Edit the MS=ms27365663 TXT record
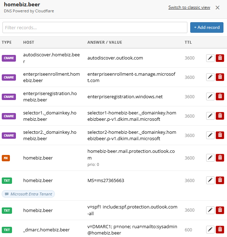Screen dimensions: 227x237 point(210,180)
